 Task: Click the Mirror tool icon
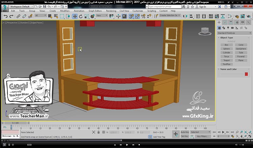[x=185, y=16]
